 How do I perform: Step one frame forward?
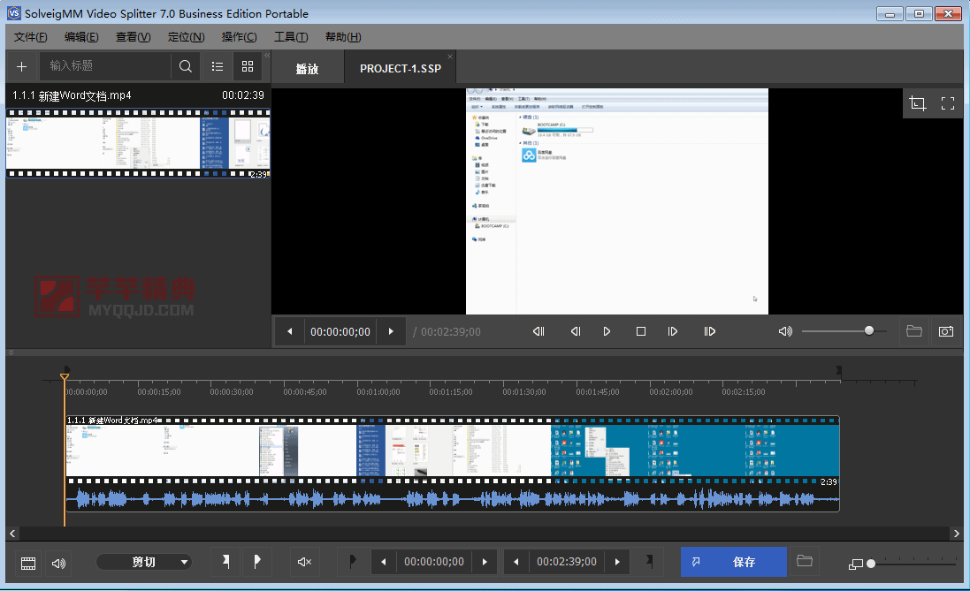click(672, 331)
